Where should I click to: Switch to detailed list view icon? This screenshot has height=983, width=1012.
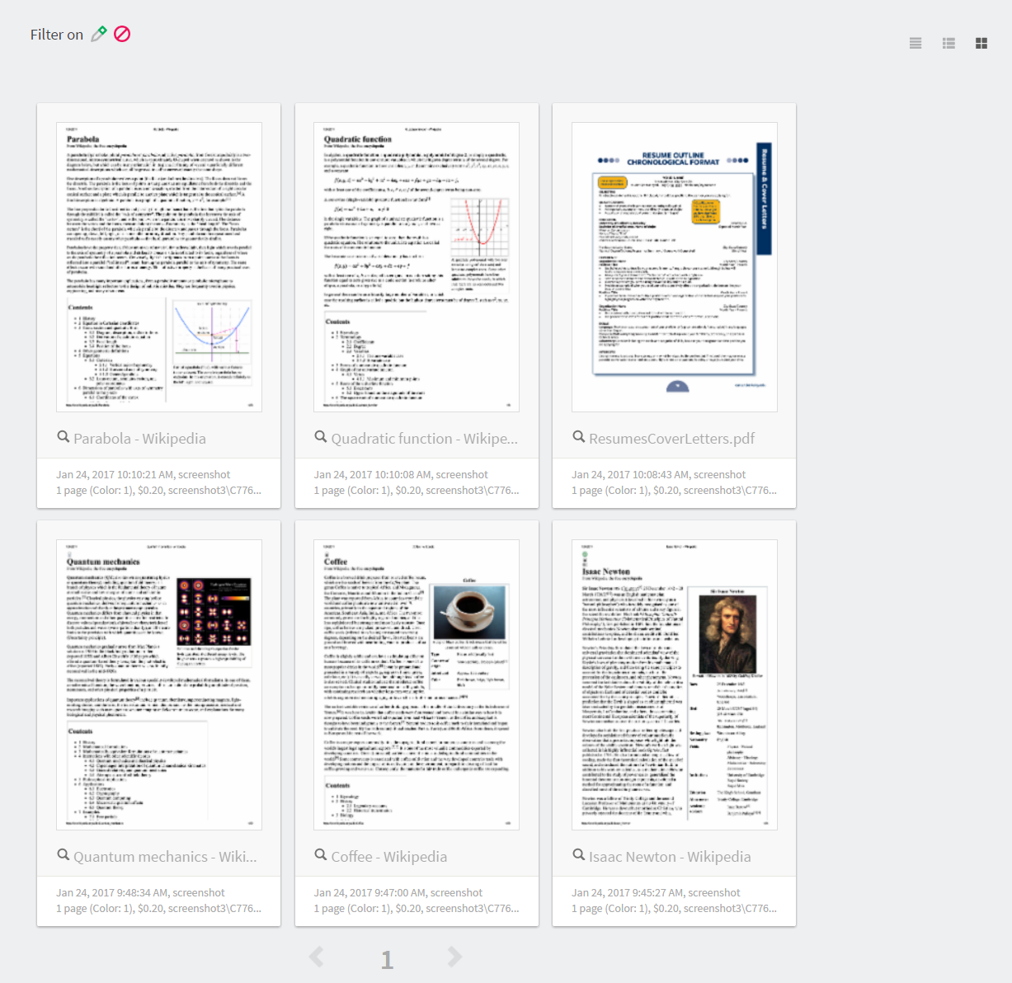[948, 44]
